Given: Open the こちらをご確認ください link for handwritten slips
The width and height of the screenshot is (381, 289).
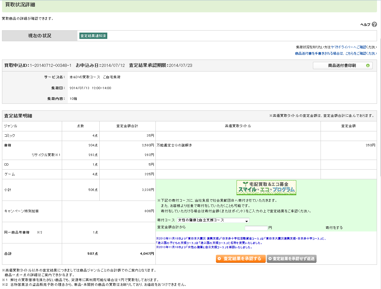Looking at the screenshot, I should click(360, 53).
